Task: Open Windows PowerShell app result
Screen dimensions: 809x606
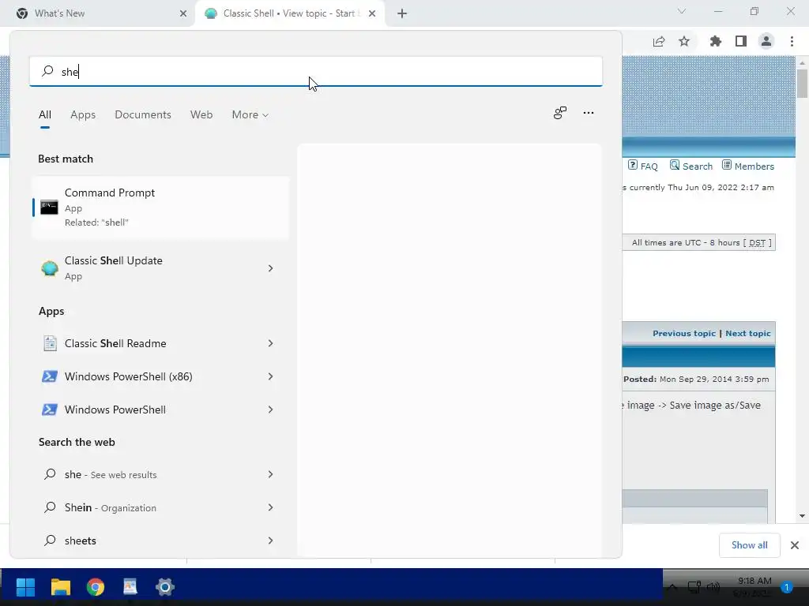Action: [160, 410]
